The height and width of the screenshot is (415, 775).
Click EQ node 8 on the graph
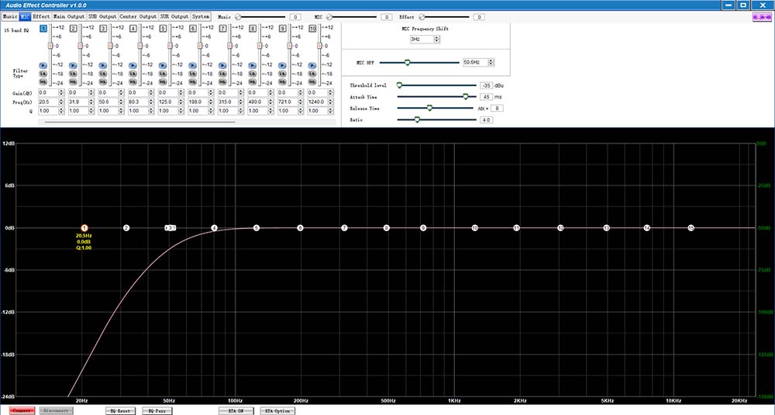387,228
